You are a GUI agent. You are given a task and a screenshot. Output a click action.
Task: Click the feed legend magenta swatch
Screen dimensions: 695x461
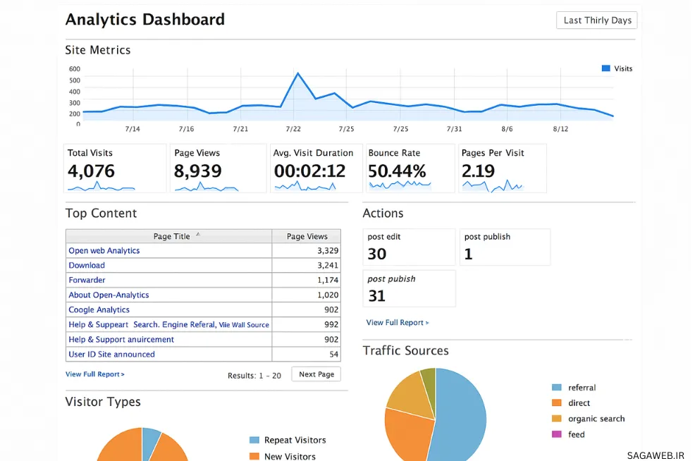coord(557,434)
